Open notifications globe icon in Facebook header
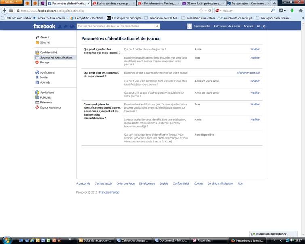This screenshot has width=305, height=244. 72,26
